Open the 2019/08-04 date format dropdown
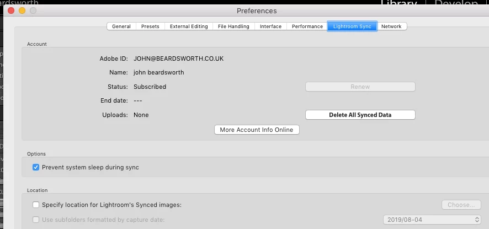 click(432, 220)
